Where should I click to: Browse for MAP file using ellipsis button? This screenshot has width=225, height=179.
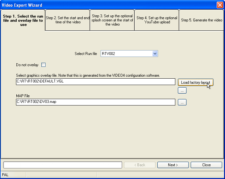pos(182,102)
